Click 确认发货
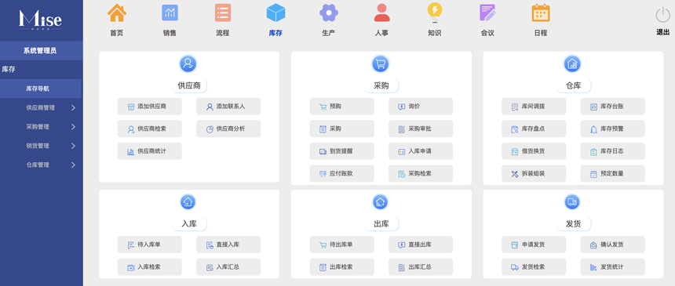 pyautogui.click(x=612, y=244)
